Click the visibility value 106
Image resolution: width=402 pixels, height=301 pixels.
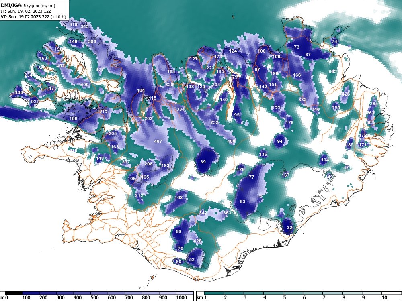(x=131, y=179)
